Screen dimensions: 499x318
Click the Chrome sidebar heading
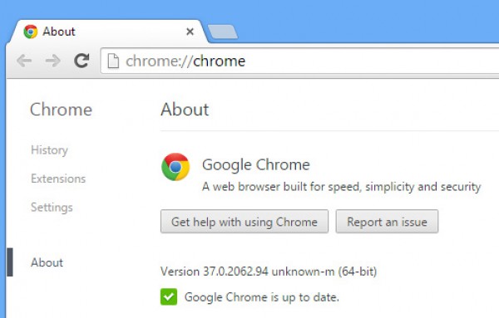(x=61, y=110)
